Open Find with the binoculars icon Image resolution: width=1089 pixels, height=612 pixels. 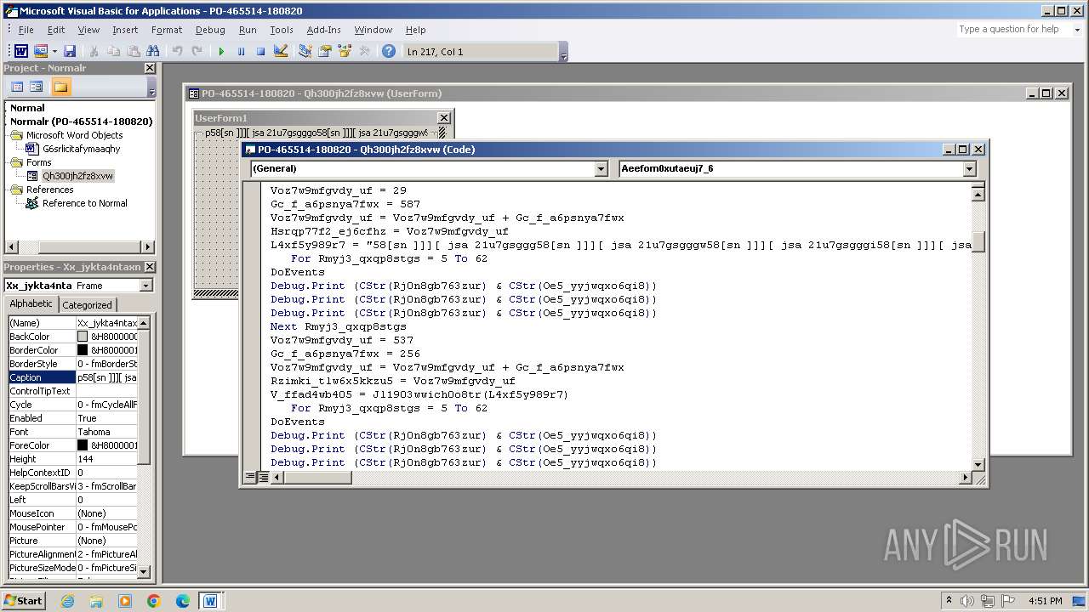[152, 52]
